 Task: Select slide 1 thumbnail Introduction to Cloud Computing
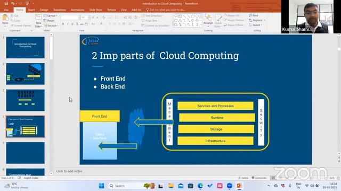25,47
